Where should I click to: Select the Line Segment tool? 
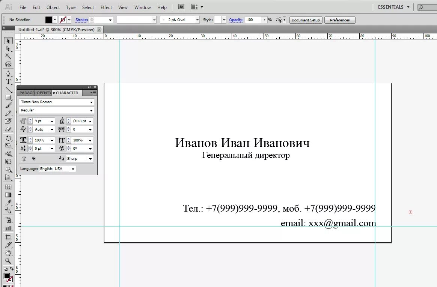click(x=8, y=90)
